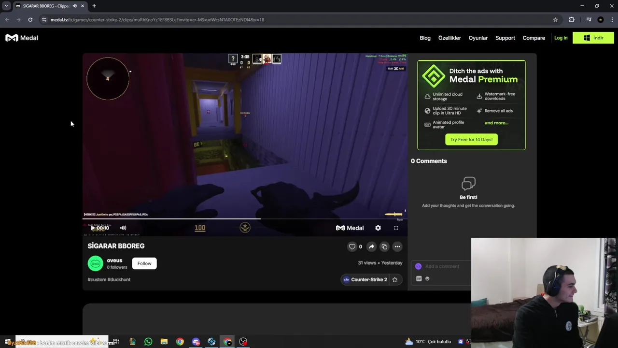Open the oveus profile avatar
Image resolution: width=618 pixels, height=348 pixels.
(96, 263)
